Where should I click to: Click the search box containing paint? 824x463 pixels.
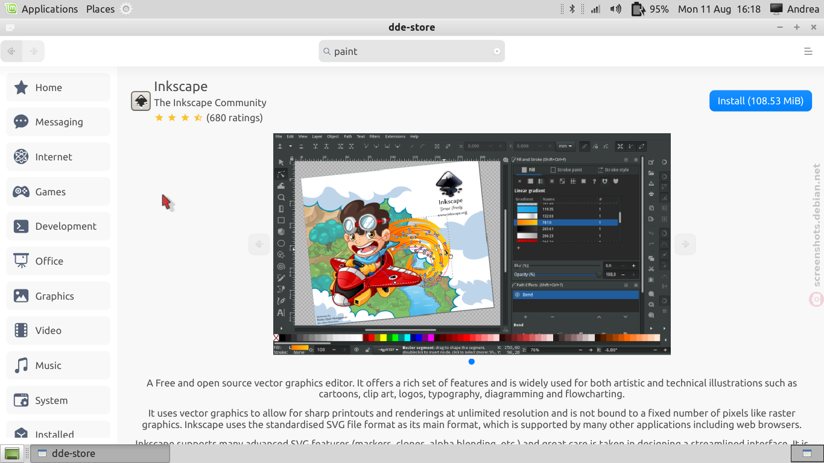[411, 51]
